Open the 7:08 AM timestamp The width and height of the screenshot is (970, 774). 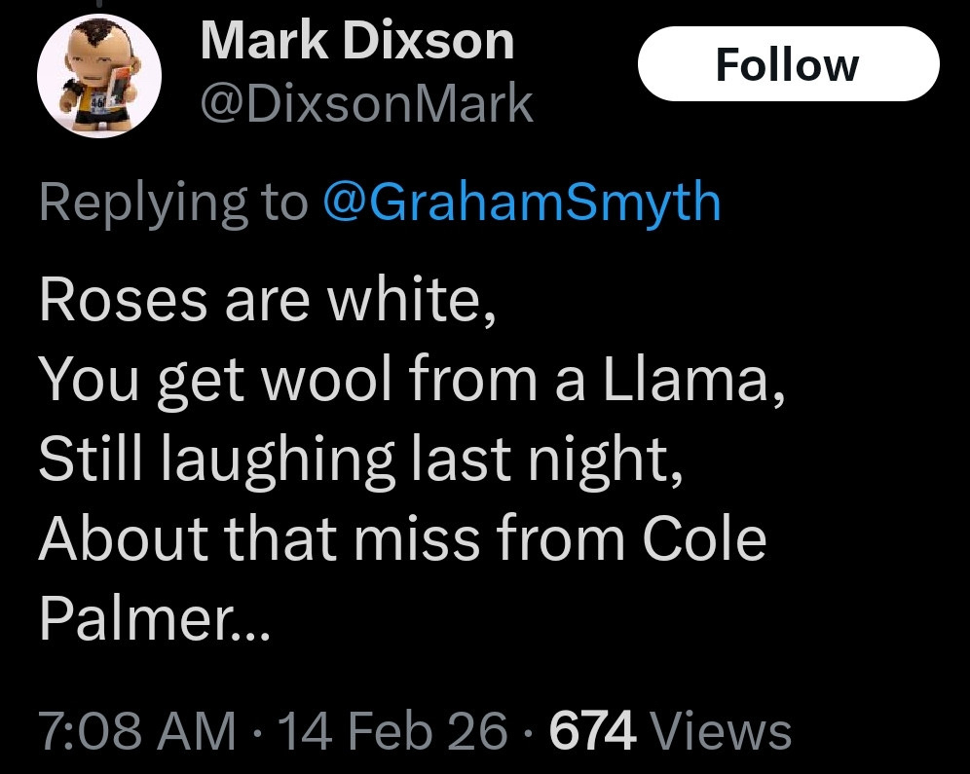pyautogui.click(x=136, y=730)
